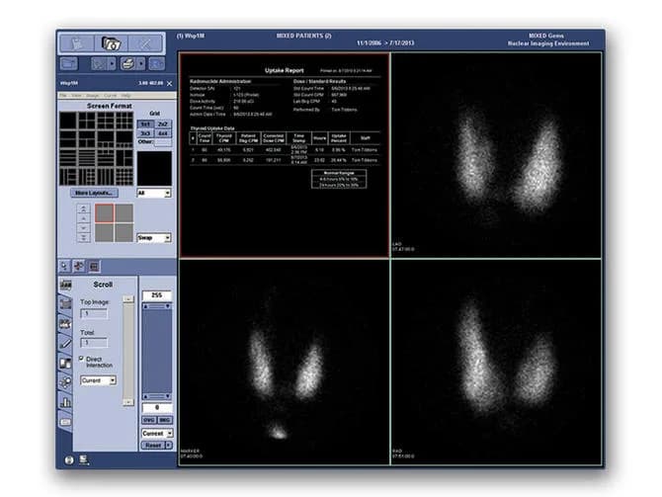The width and height of the screenshot is (662, 497).
Task: Select the 1x1 grid toggle
Action: click(145, 124)
